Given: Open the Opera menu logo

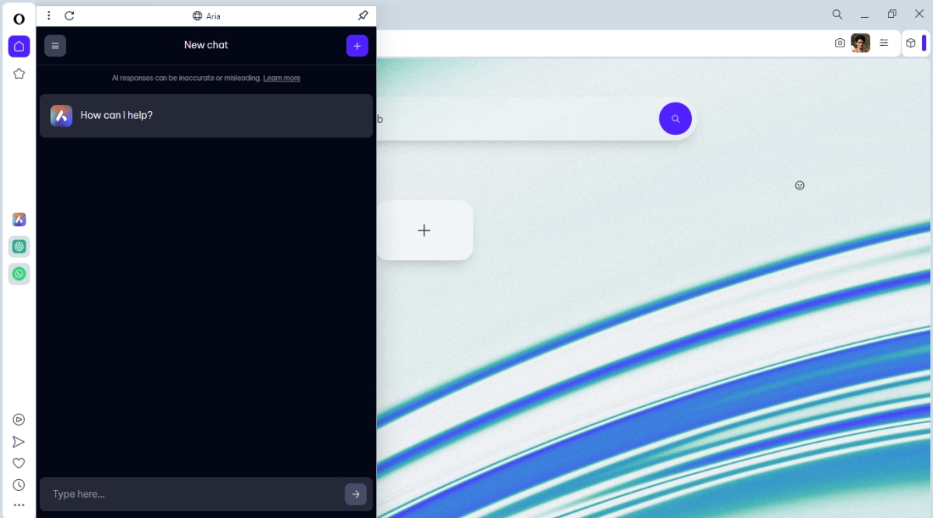Looking at the screenshot, I should coord(19,19).
